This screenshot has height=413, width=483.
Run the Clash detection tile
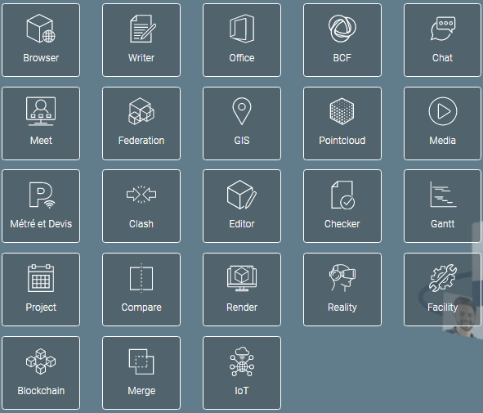141,206
